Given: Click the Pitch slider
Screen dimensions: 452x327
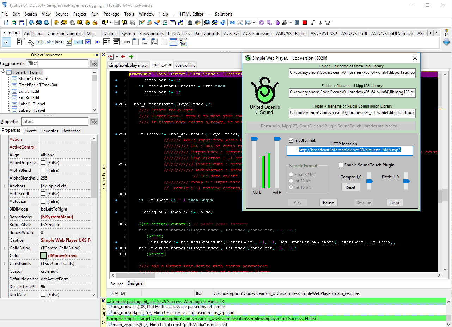Looking at the screenshot, I should tap(406, 181).
